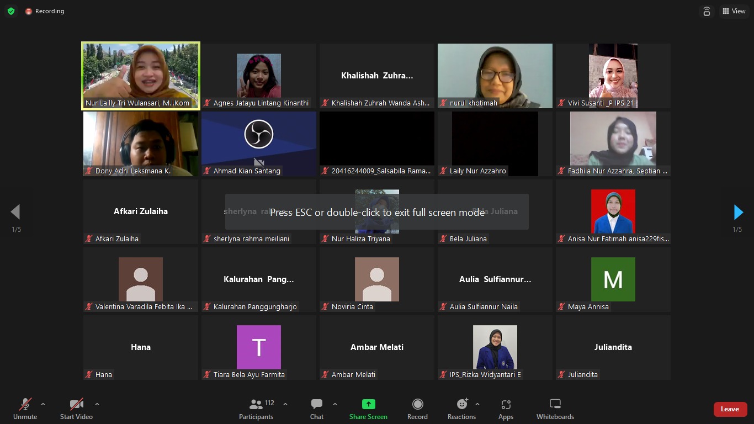This screenshot has height=424, width=754.
Task: Open audio options arrow beside Unmute
Action: pyautogui.click(x=43, y=404)
